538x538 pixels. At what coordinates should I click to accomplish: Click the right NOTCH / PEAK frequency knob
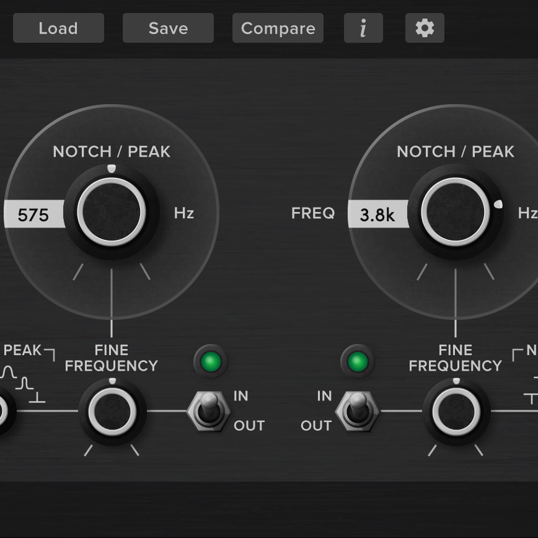click(x=456, y=212)
